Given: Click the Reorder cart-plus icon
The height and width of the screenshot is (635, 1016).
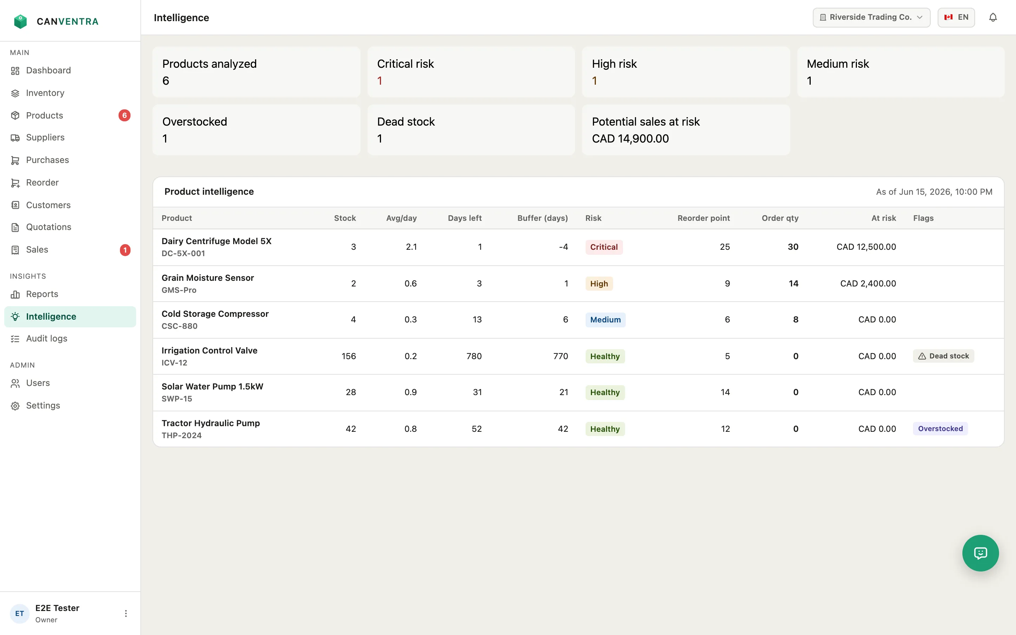Looking at the screenshot, I should [x=15, y=183].
